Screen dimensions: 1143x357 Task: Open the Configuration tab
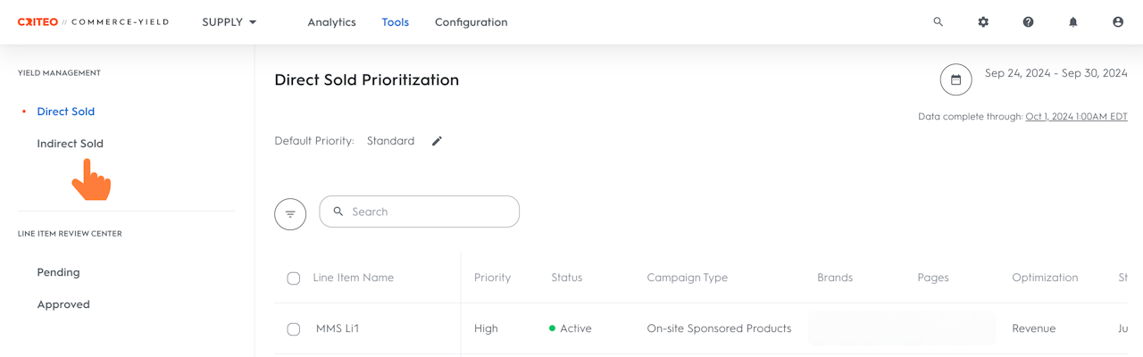(471, 22)
